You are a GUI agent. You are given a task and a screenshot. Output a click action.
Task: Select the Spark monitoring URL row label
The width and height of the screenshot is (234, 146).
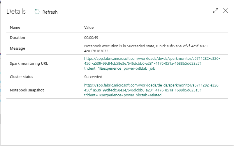pyautogui.click(x=29, y=63)
